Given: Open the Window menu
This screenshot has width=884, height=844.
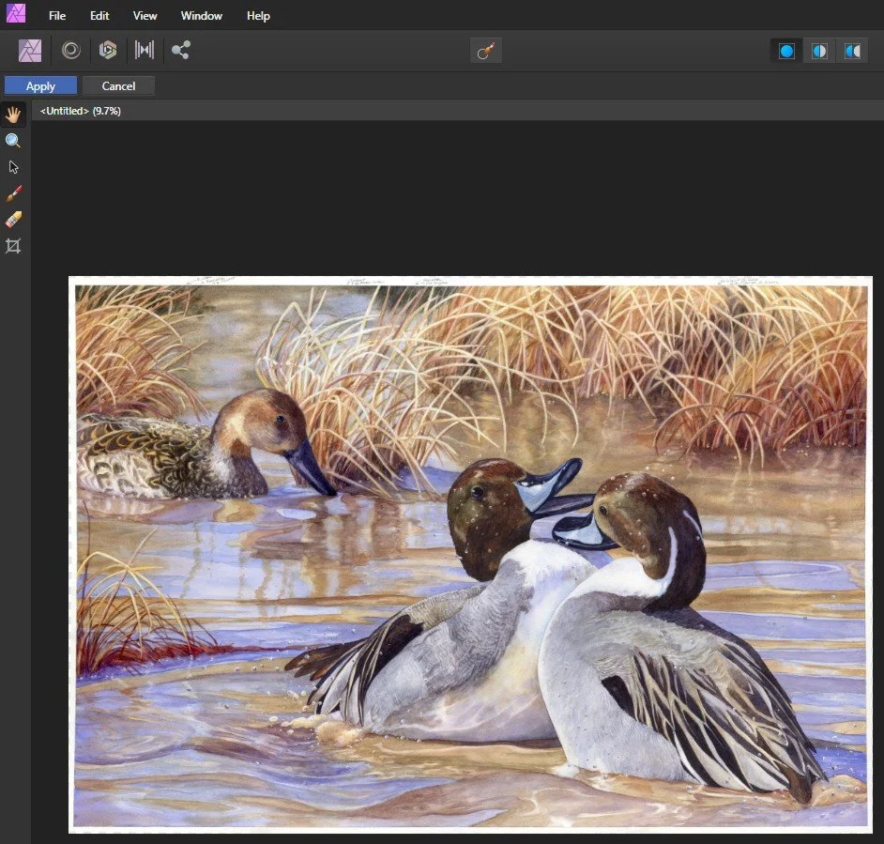Looking at the screenshot, I should coord(201,16).
